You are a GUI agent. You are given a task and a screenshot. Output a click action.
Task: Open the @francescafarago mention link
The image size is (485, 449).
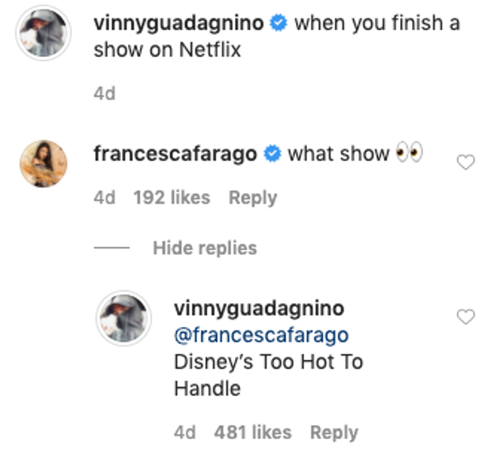261,335
